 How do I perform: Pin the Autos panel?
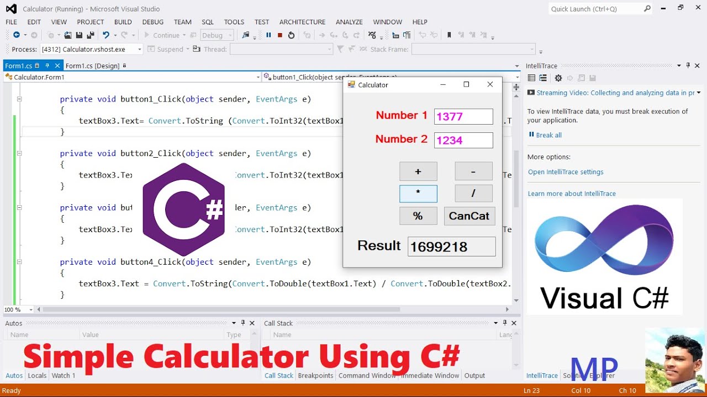[243, 323]
